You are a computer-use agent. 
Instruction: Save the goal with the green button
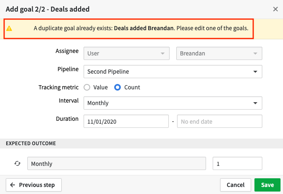pyautogui.click(x=267, y=185)
